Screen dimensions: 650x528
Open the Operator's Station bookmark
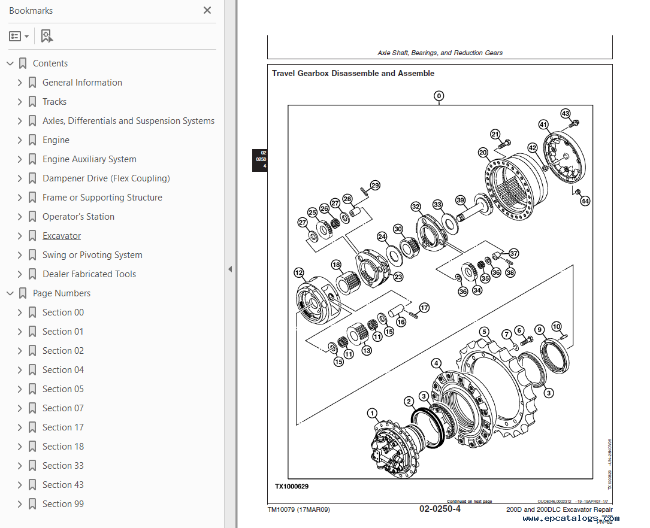[78, 217]
